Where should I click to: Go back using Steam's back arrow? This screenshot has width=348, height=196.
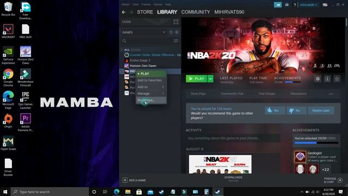123,12
